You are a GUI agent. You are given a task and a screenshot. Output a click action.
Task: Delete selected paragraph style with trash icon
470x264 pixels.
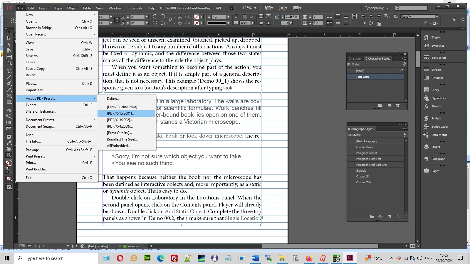click(398, 217)
